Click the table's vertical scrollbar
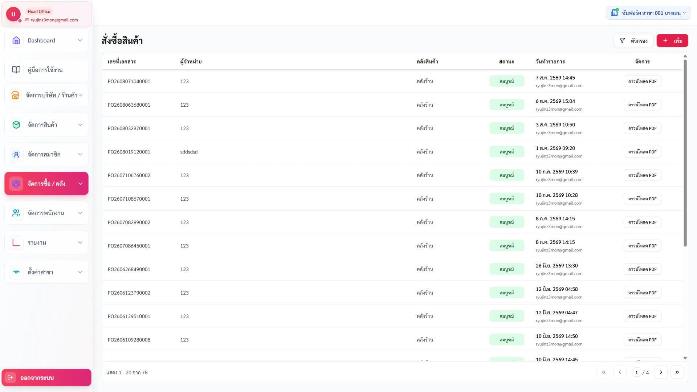 tap(685, 152)
